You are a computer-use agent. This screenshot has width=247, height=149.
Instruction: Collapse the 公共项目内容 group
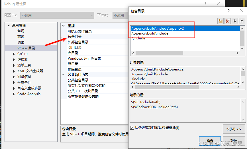(64, 74)
